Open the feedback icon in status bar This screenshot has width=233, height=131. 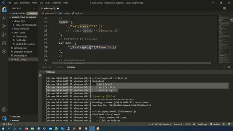[224, 124]
